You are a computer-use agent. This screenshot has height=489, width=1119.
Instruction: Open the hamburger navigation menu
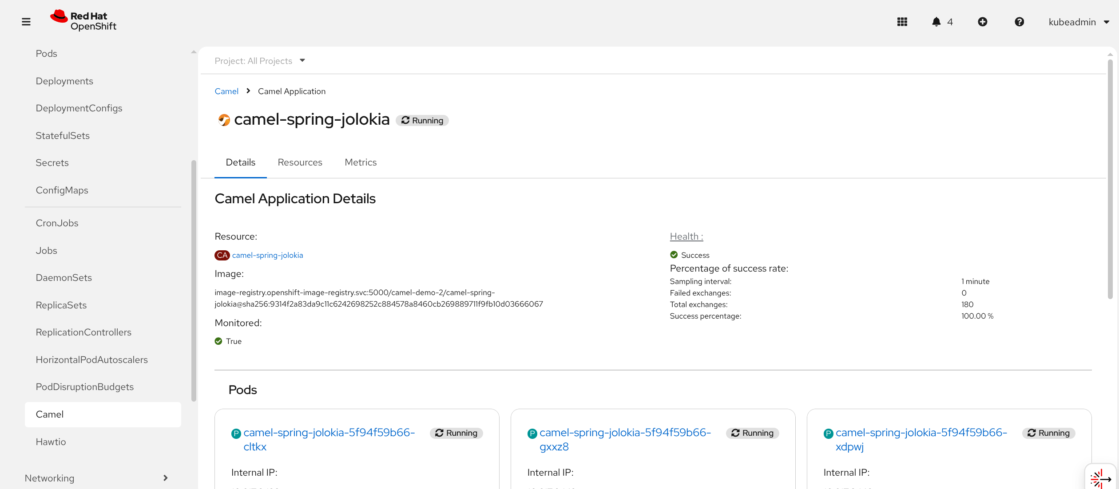tap(26, 22)
